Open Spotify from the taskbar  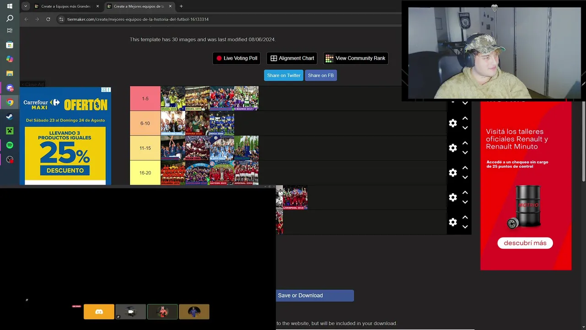pos(10,145)
